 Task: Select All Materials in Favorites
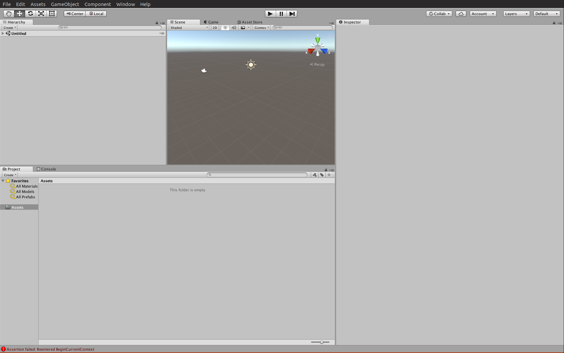(27, 186)
